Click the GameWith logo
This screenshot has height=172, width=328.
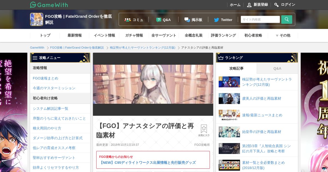click(49, 5)
